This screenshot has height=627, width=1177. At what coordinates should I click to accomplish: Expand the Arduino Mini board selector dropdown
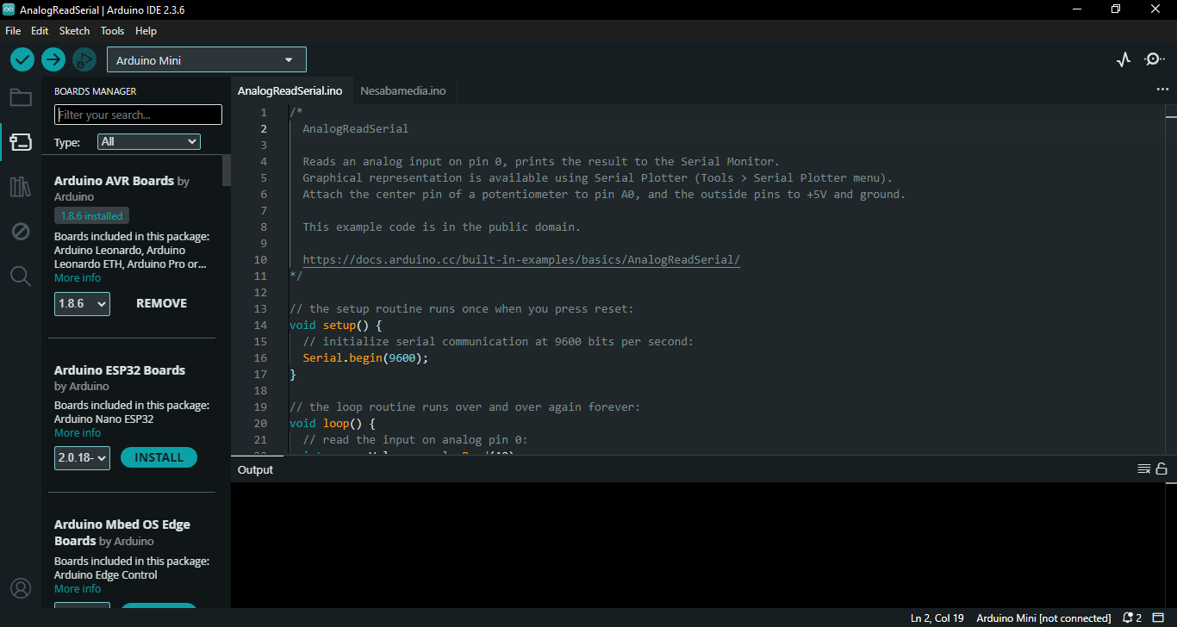[207, 60]
